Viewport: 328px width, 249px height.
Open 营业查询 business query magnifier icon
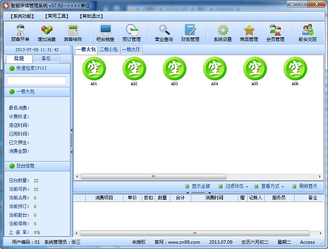point(164,33)
